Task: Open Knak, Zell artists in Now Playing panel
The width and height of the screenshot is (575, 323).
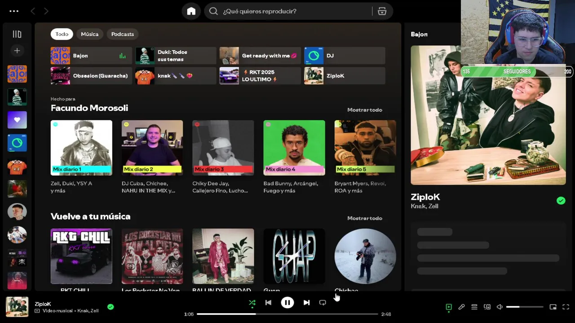Action: click(425, 206)
